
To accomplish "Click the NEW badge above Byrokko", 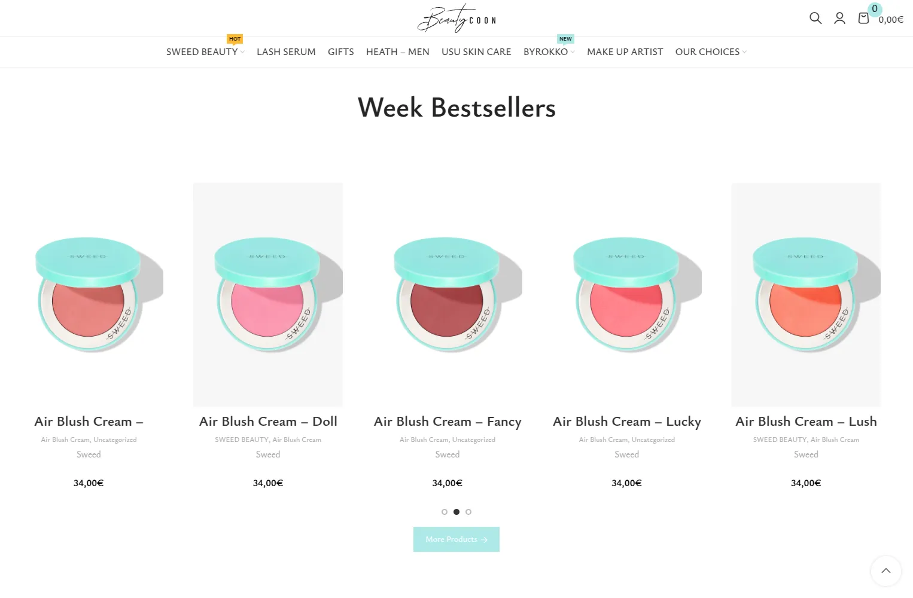I will pyautogui.click(x=565, y=39).
